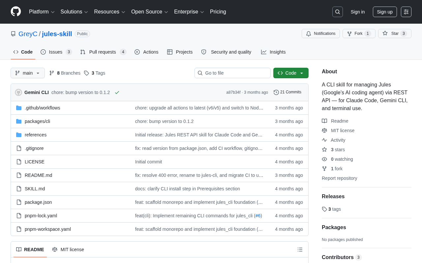Viewport: 422px width, 263px height.
Task: Click the 21 Commits history icon
Action: click(276, 92)
